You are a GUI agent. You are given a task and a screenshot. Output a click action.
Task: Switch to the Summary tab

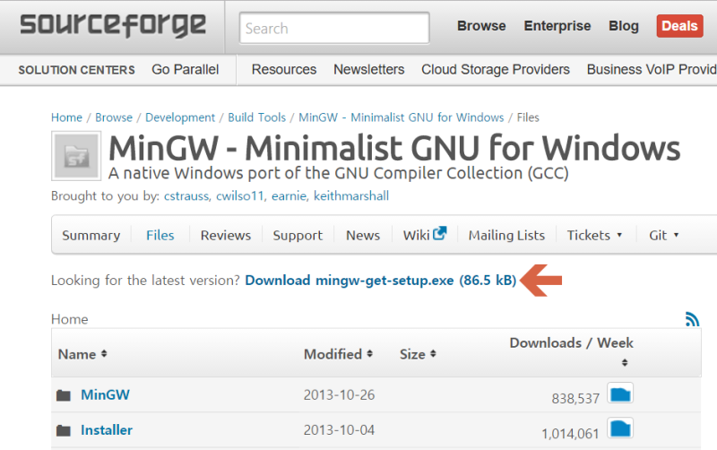91,236
